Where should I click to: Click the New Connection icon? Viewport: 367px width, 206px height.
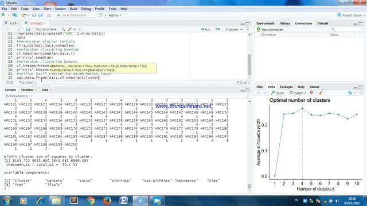259,29
